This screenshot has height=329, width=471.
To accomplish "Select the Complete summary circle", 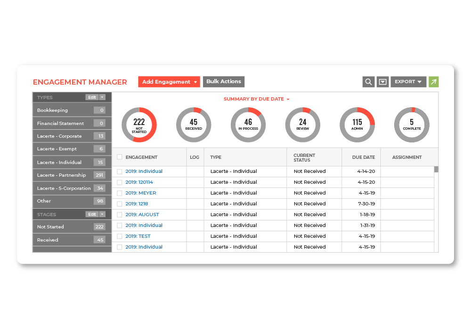I will tap(411, 125).
